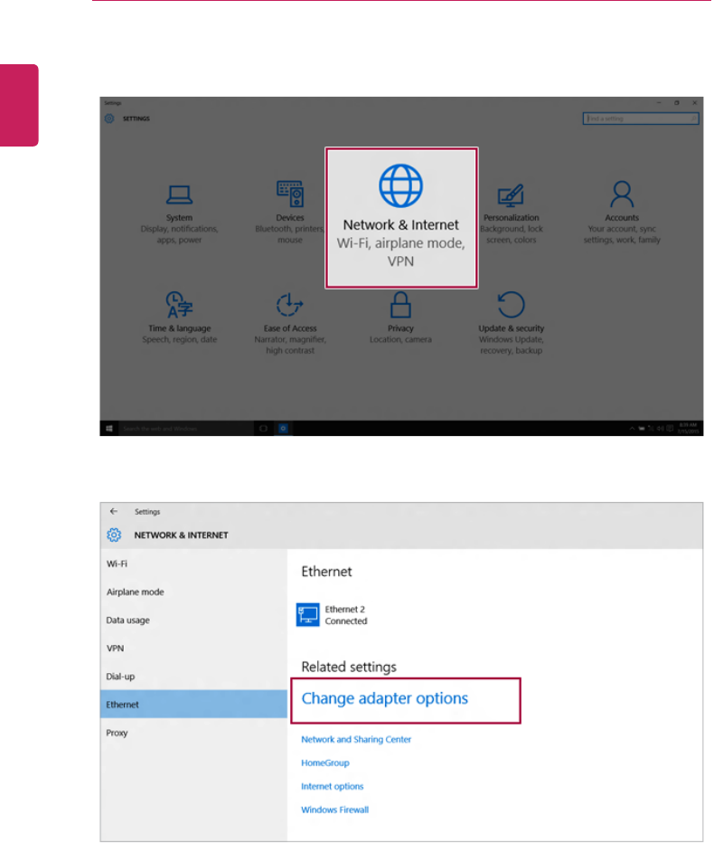Click the Windows Start button on taskbar
This screenshot has height=862, width=714.
coord(108,428)
